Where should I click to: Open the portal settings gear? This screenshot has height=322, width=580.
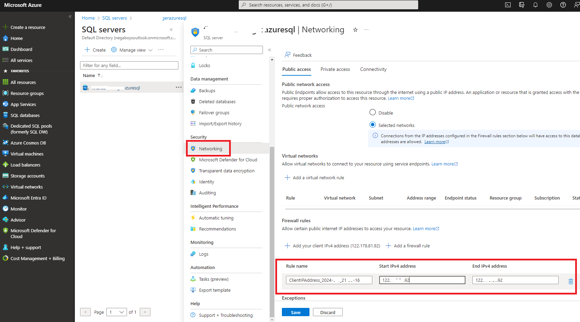pos(549,5)
